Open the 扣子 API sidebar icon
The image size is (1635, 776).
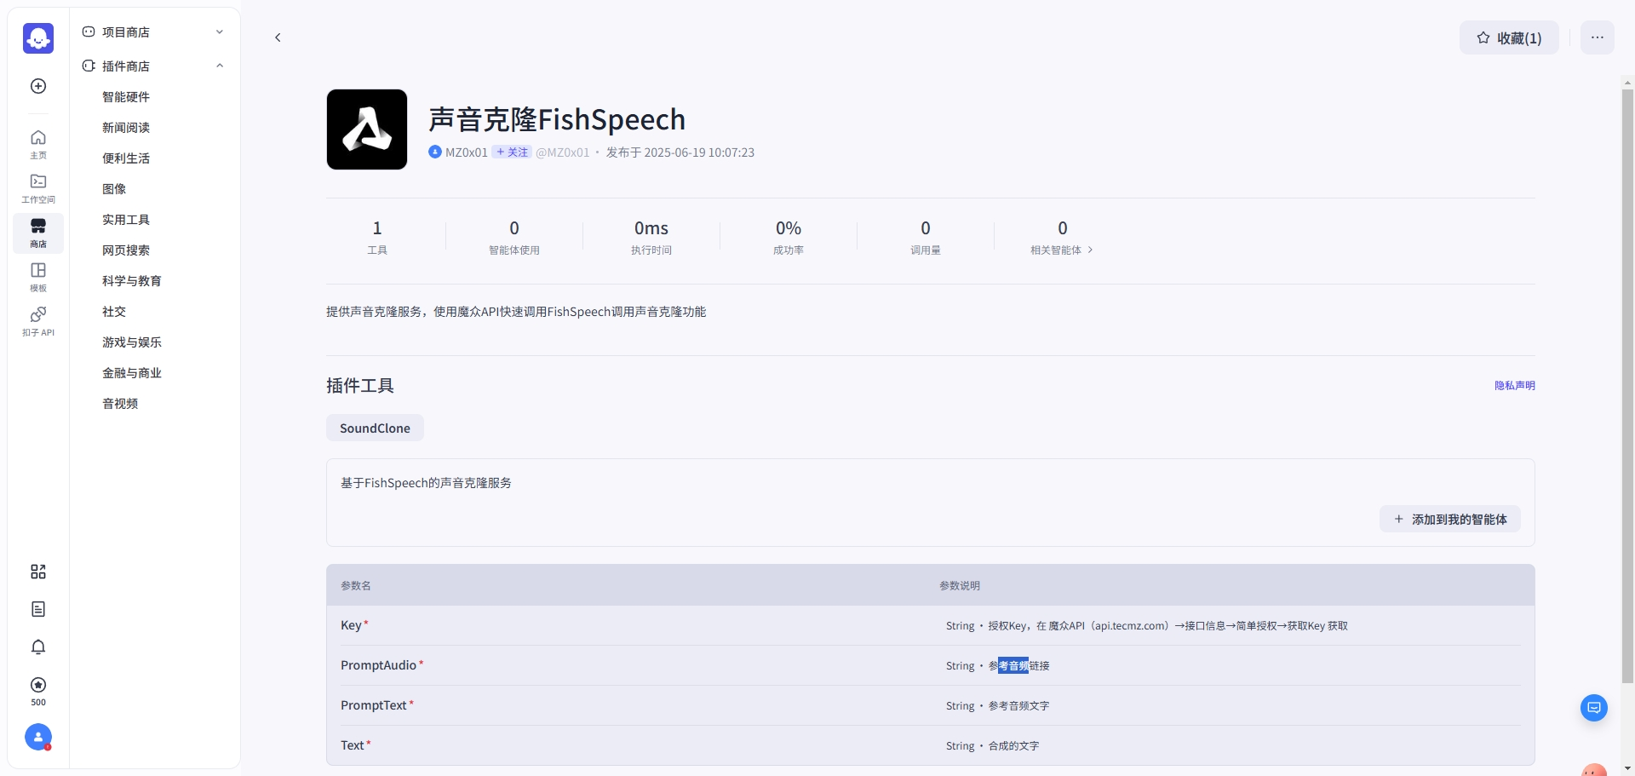coord(37,320)
